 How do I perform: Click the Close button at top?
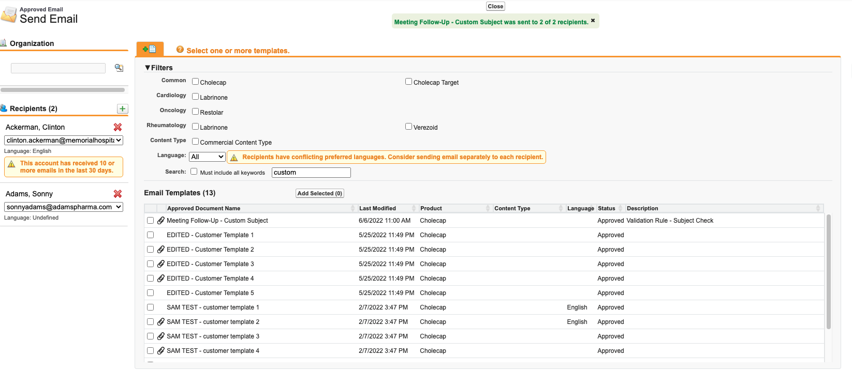pos(495,6)
